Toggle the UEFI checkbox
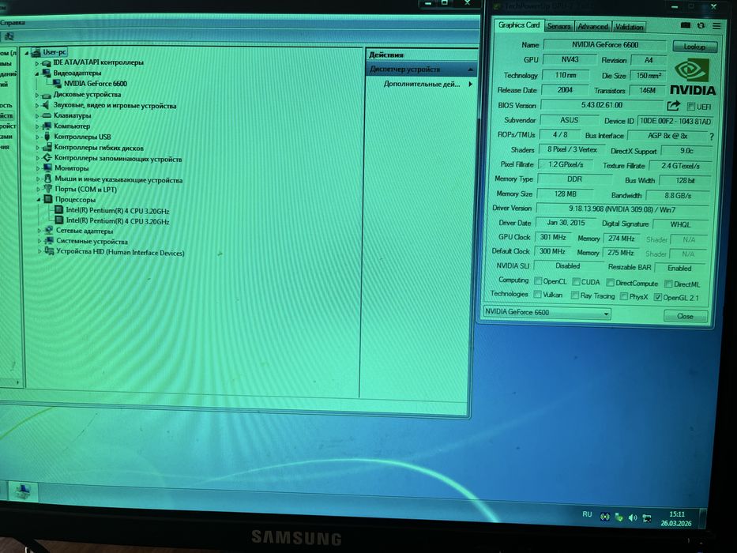The image size is (737, 553). (x=691, y=107)
